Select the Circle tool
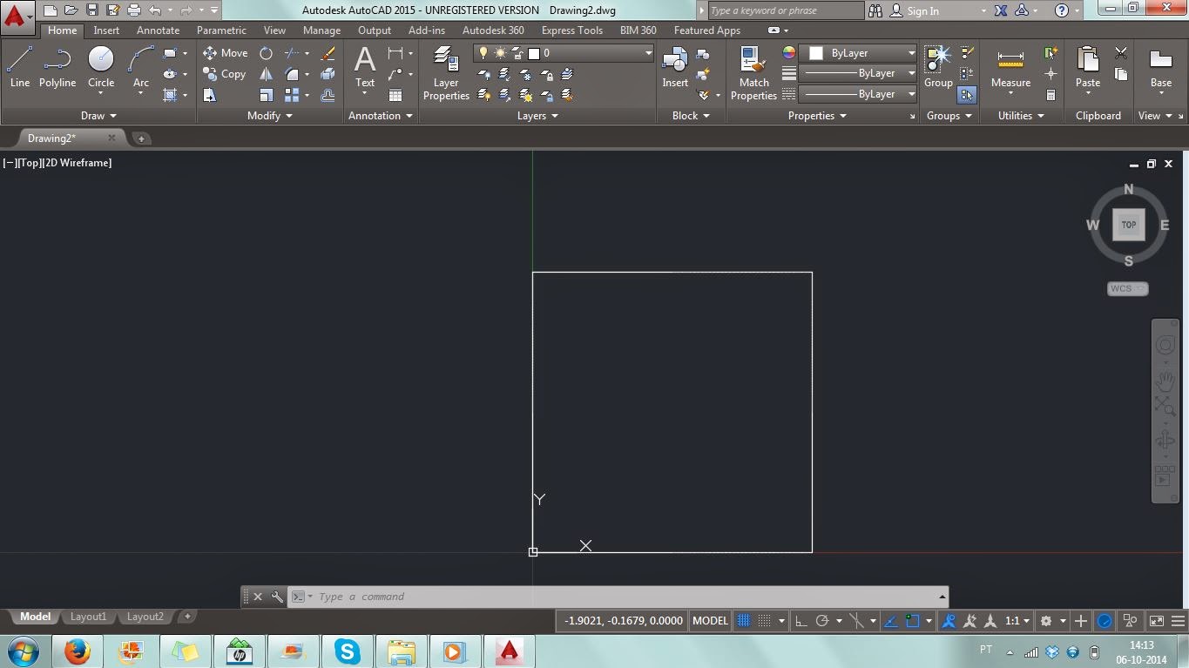This screenshot has height=668, width=1189. click(101, 68)
